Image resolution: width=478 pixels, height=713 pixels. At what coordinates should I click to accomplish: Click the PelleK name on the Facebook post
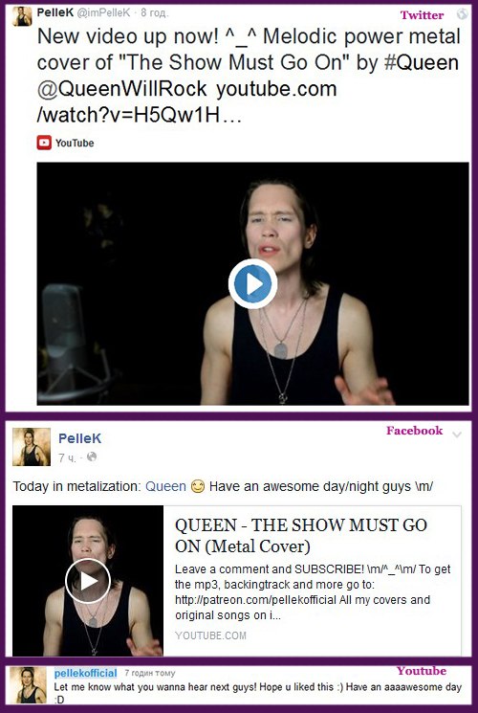coord(80,438)
